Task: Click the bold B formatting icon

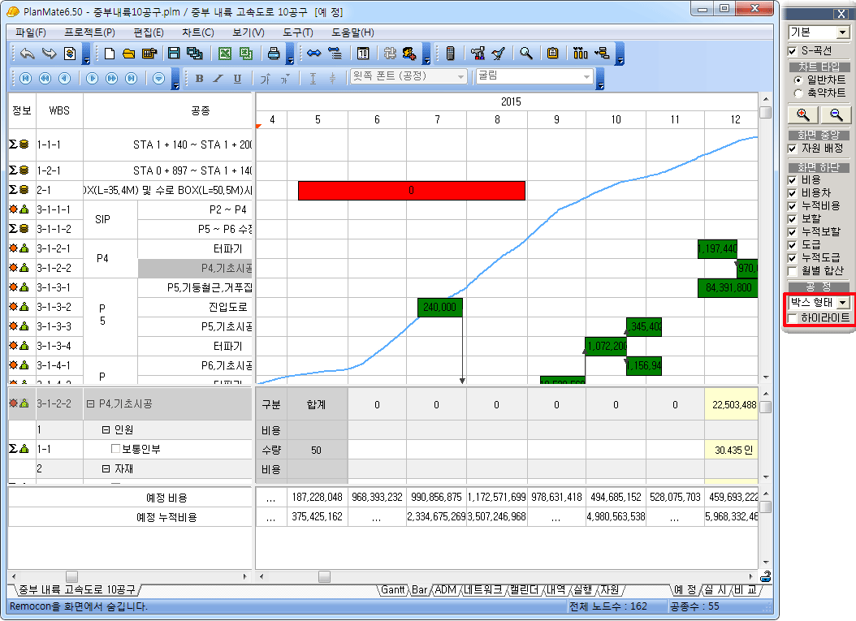Action: (x=200, y=79)
